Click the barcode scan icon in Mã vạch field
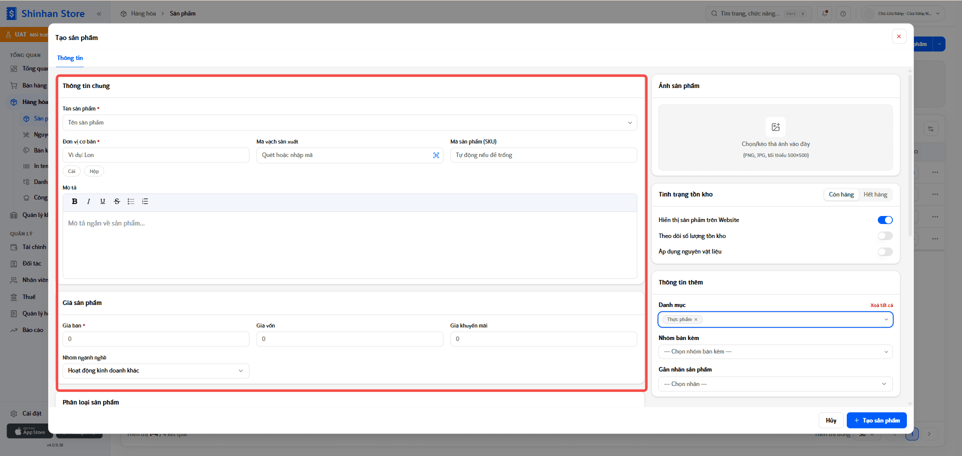This screenshot has height=456, width=962. pyautogui.click(x=436, y=155)
